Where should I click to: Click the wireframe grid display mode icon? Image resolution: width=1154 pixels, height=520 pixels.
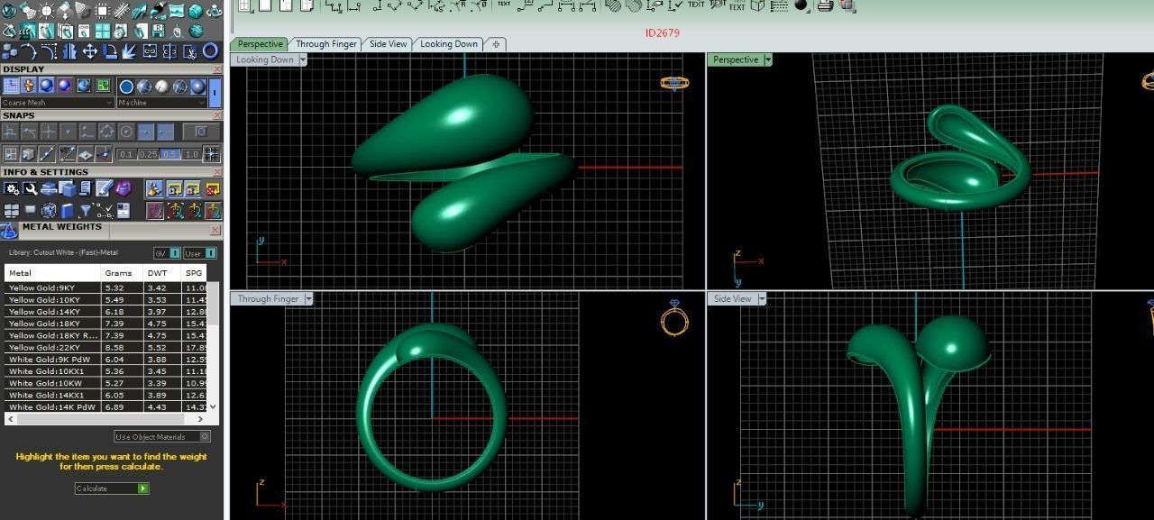(11, 86)
